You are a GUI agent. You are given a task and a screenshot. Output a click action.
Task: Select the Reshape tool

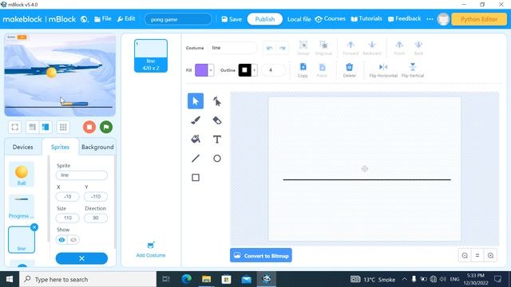click(x=216, y=101)
